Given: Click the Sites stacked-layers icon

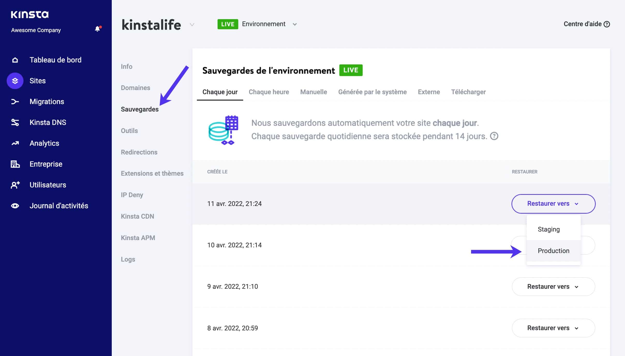Looking at the screenshot, I should 15,80.
